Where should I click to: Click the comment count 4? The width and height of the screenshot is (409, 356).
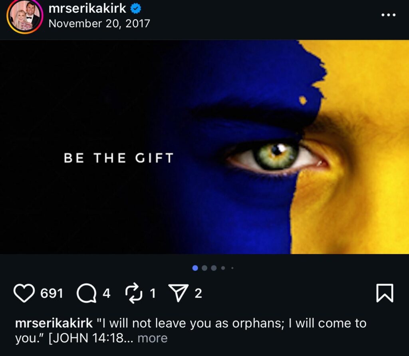[x=106, y=294]
